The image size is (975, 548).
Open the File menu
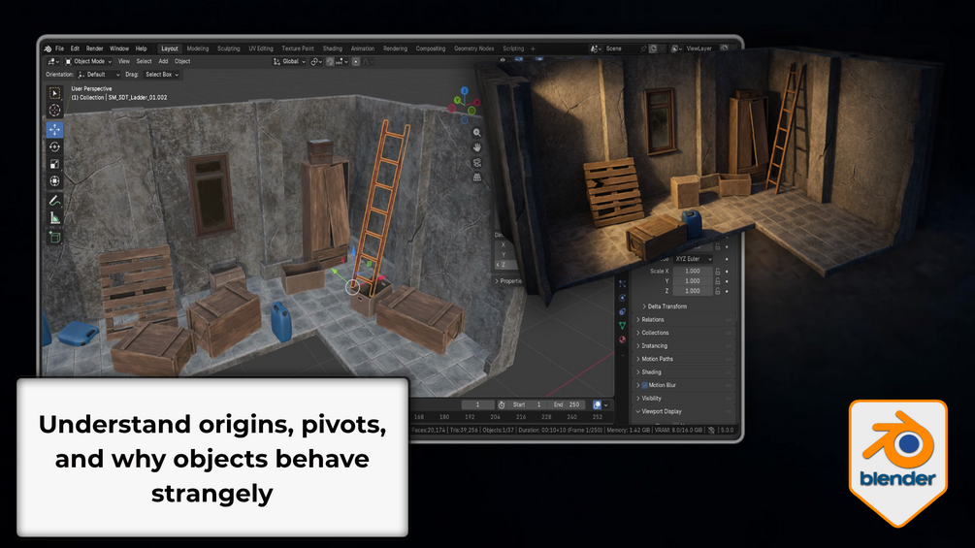tap(60, 48)
